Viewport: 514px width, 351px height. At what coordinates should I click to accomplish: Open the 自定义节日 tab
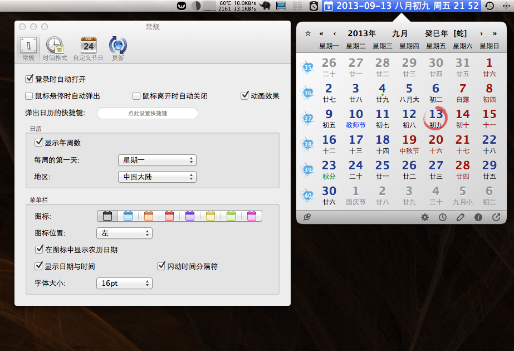tap(88, 48)
